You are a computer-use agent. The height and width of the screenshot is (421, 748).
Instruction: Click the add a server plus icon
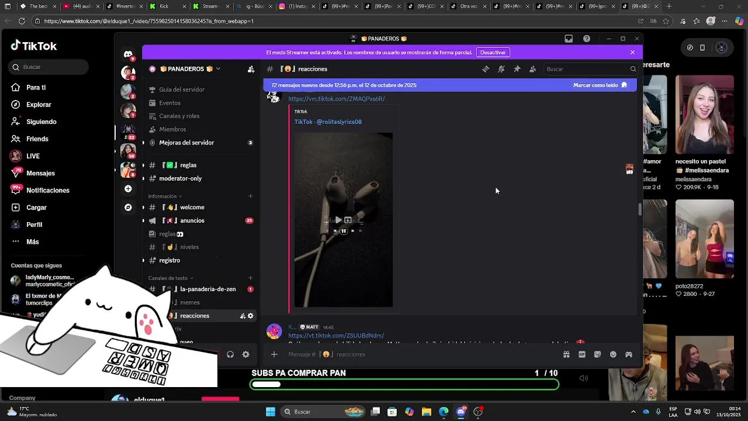pyautogui.click(x=128, y=189)
